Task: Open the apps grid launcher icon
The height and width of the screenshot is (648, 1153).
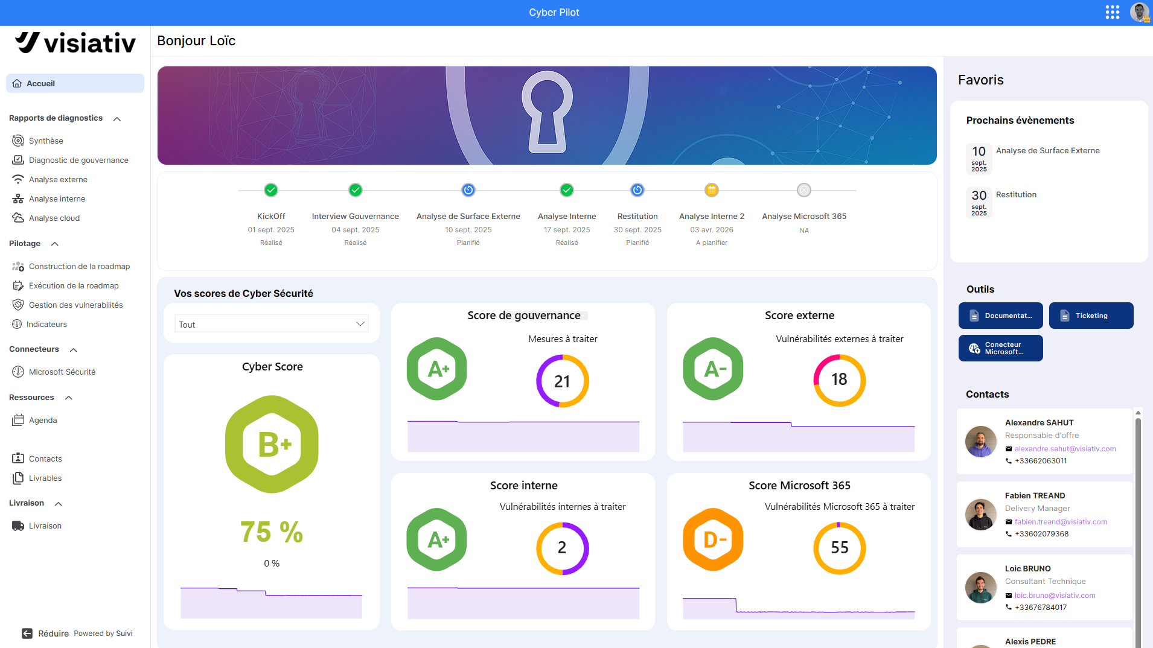Action: coord(1113,12)
